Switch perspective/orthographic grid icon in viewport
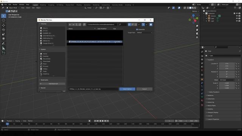 click(197, 37)
